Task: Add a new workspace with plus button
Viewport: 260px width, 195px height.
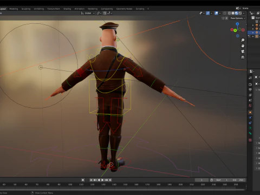Action: tap(148, 9)
